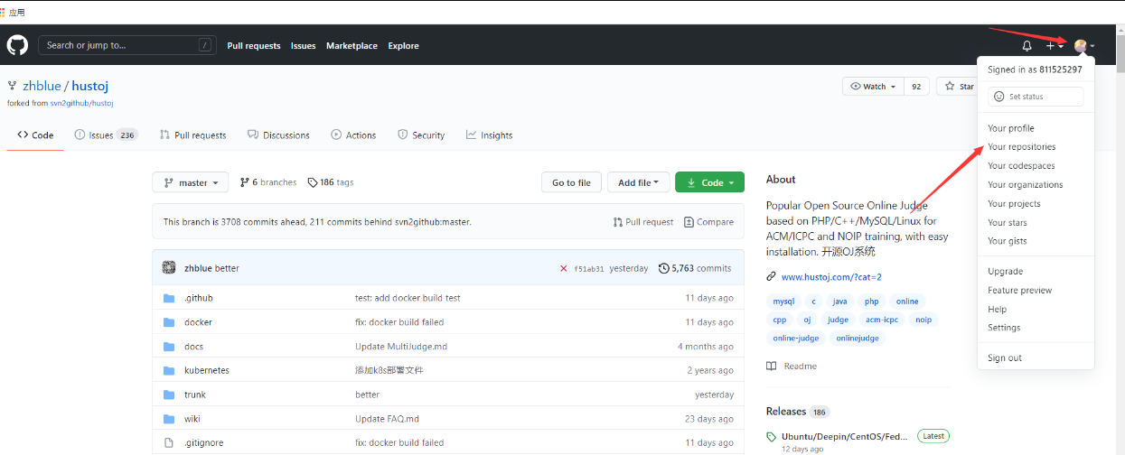Choose Settings in the user menu
Screen dimensions: 1125x455
tap(1004, 328)
